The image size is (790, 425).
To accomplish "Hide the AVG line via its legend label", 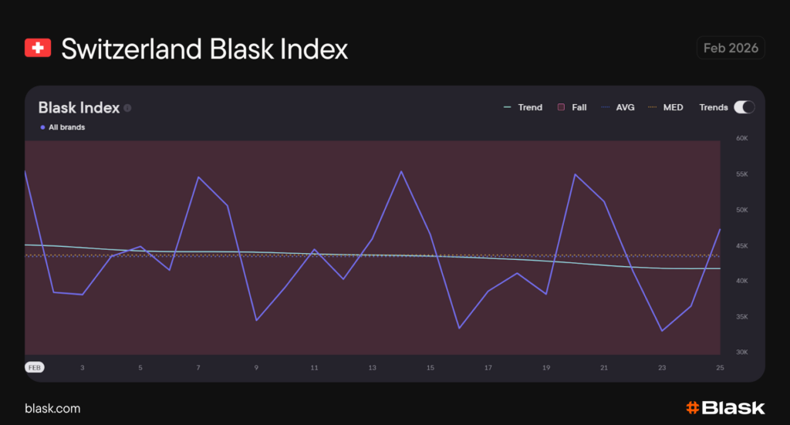I will point(625,107).
